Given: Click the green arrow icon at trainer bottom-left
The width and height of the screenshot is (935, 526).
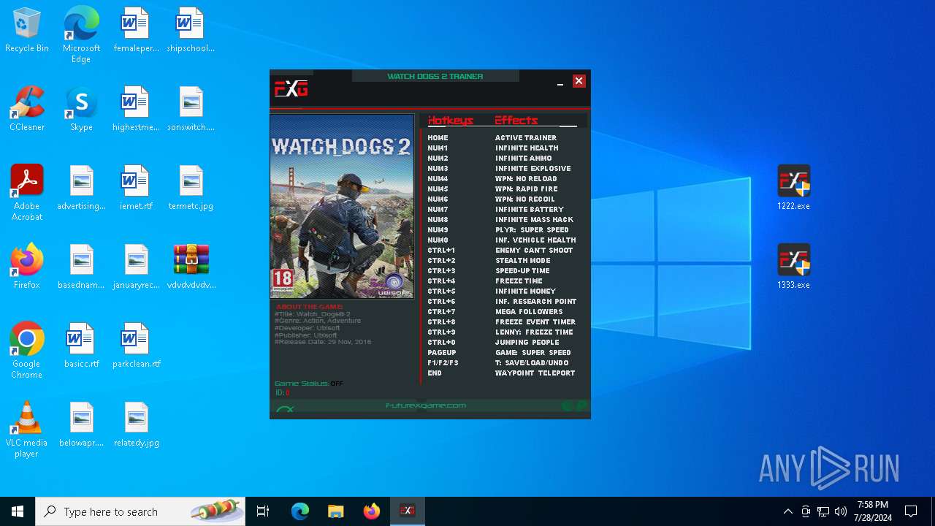Looking at the screenshot, I should click(x=285, y=409).
